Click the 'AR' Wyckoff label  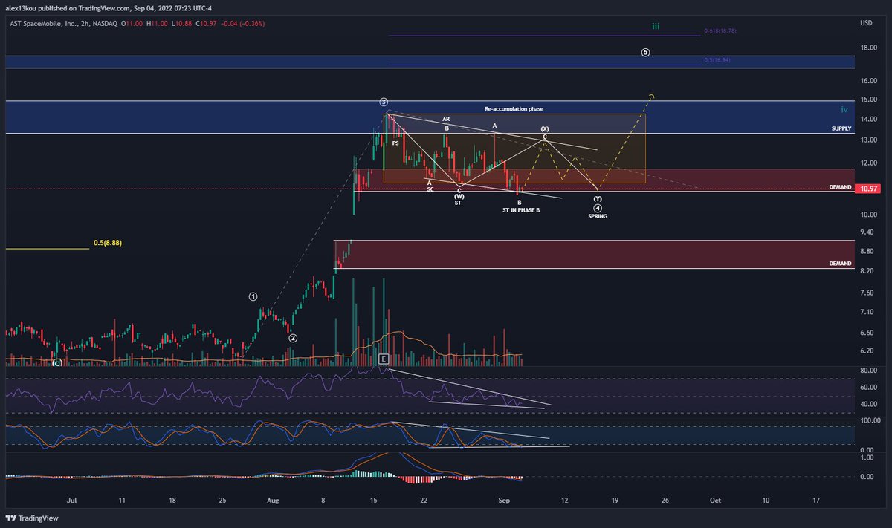pos(446,119)
